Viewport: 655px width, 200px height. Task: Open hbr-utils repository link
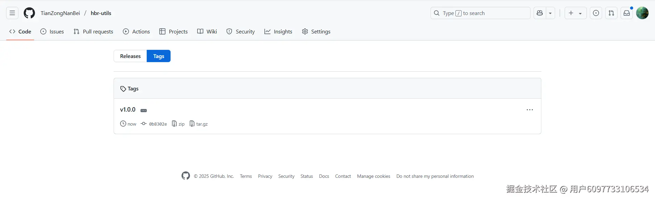101,13
